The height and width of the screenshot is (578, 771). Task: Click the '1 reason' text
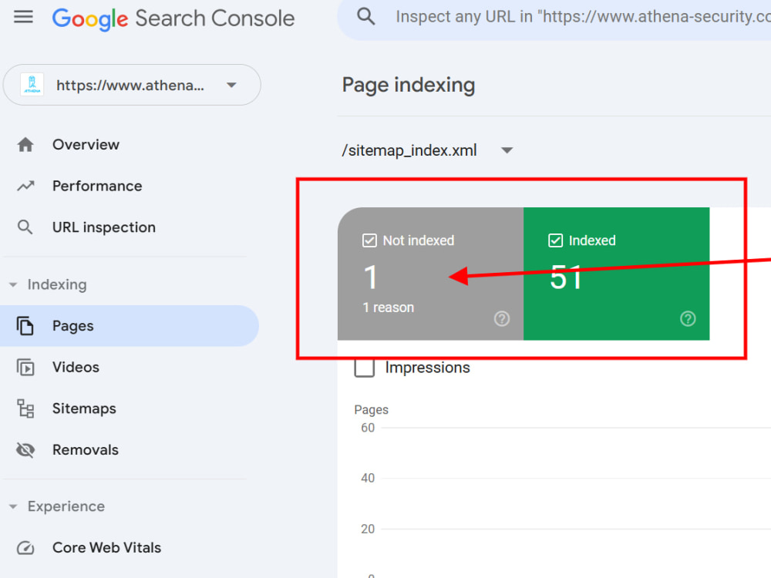tap(388, 307)
